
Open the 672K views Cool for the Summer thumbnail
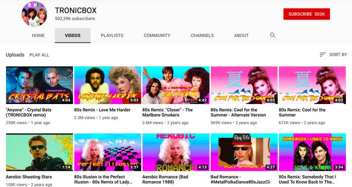tap(312, 85)
